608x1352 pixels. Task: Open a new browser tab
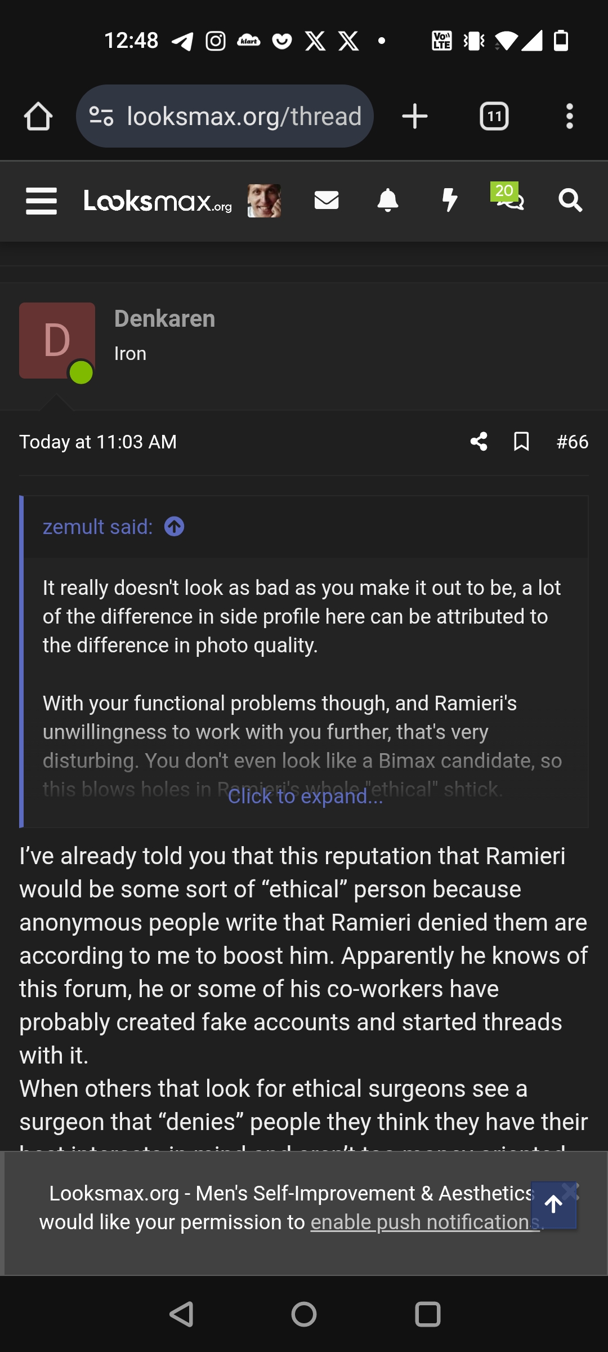(415, 117)
